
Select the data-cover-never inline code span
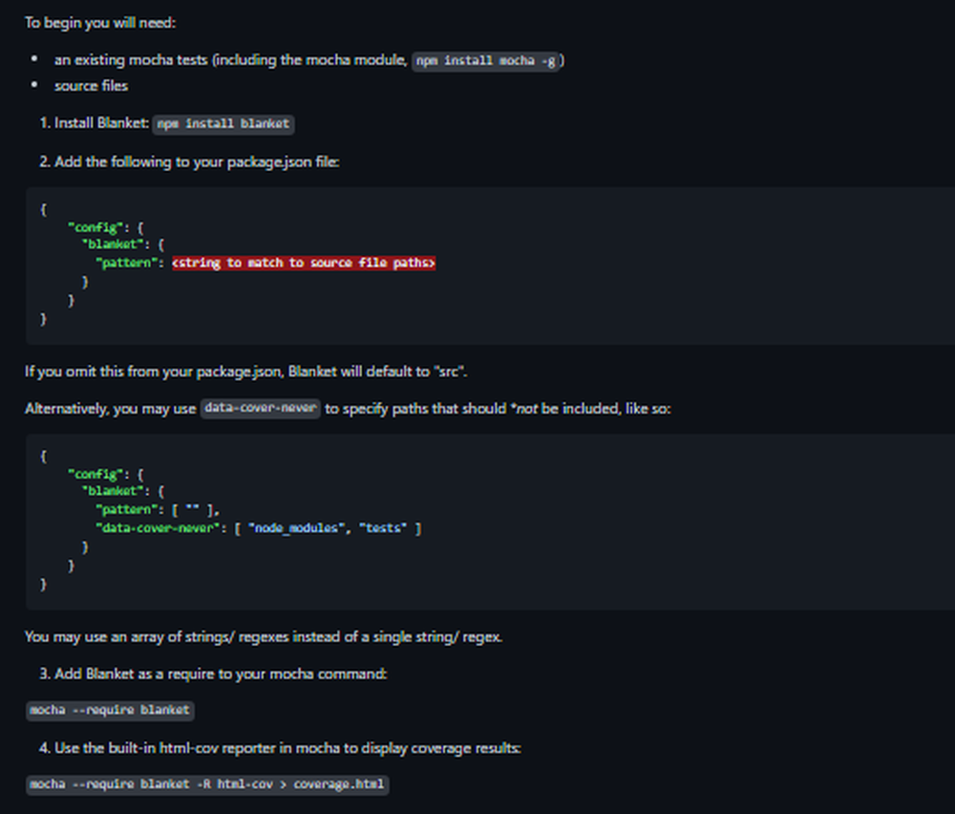point(260,408)
